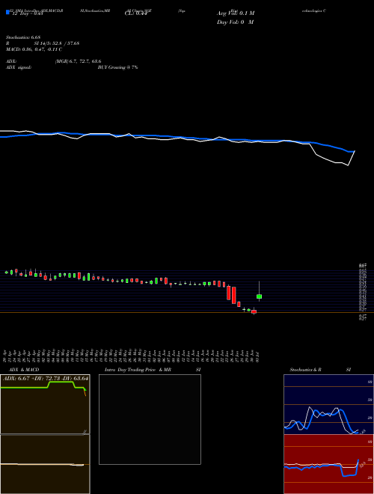374x494 pixels.
Task: Click the 'Intra Day Trading Price & MR' title
Action: 138,370
